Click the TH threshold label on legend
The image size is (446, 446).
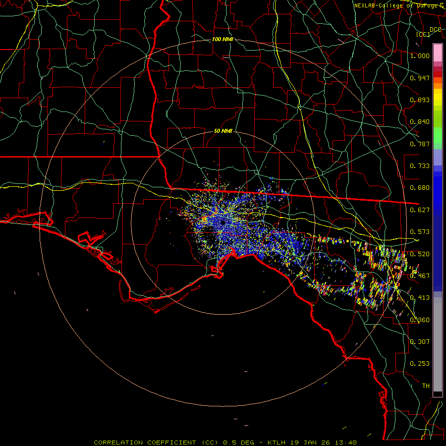pyautogui.click(x=426, y=386)
